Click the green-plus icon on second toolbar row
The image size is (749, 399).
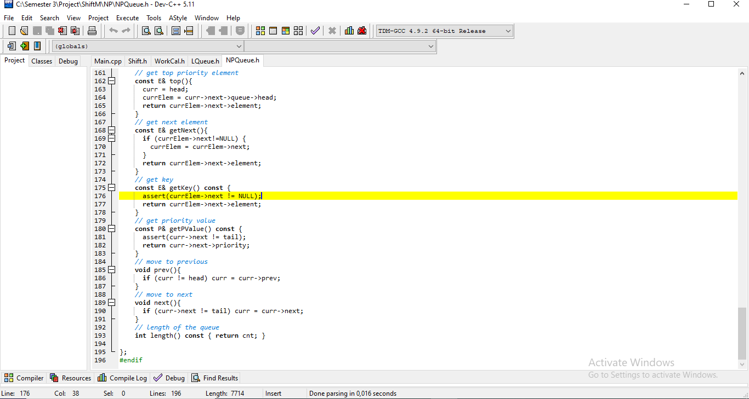coord(24,46)
